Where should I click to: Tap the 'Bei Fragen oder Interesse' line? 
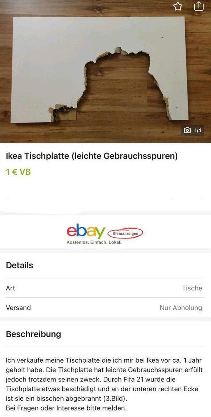coord(66,408)
